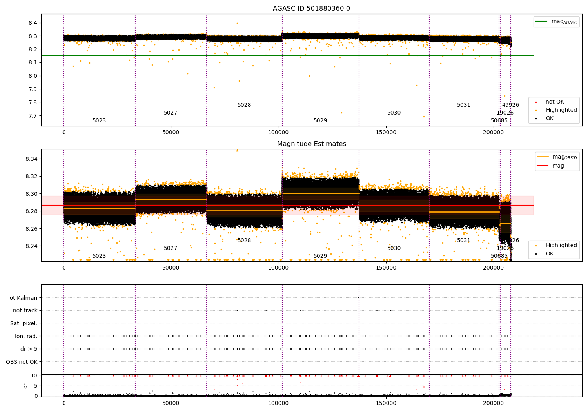
Task: Click the 8.24 y-axis tick label
Action: (x=31, y=246)
